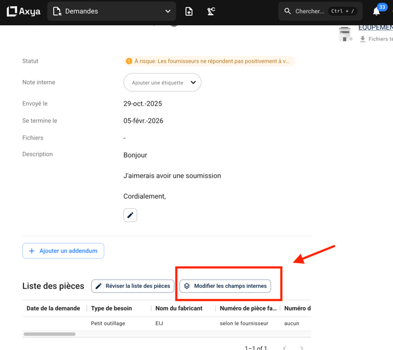Click the horizontal scrollbar under the parts table
The image size is (393, 350).
50,334
